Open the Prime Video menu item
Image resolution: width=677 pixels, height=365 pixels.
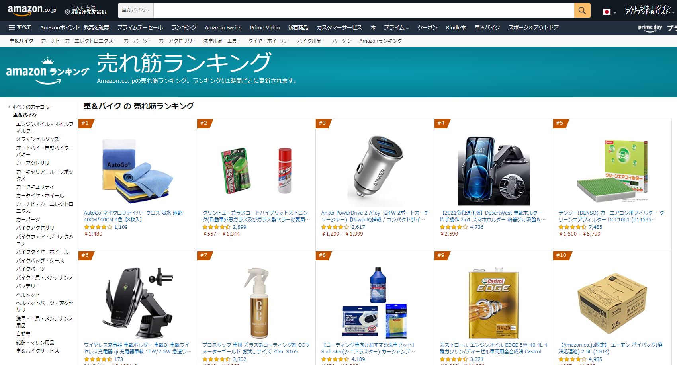265,27
